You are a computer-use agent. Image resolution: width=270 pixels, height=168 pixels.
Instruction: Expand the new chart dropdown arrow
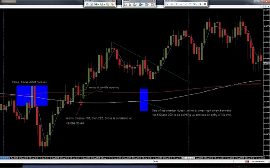pyautogui.click(x=98, y=4)
